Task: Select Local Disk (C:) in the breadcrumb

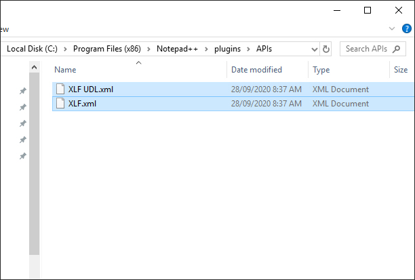Action: [32, 49]
